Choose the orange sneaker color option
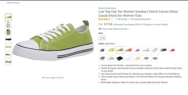 click(x=128, y=50)
